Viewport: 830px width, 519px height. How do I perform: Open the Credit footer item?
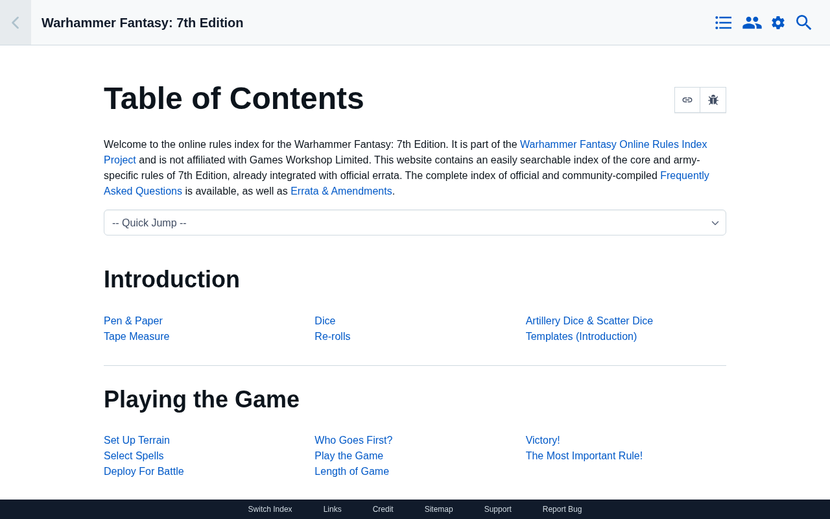pyautogui.click(x=383, y=509)
